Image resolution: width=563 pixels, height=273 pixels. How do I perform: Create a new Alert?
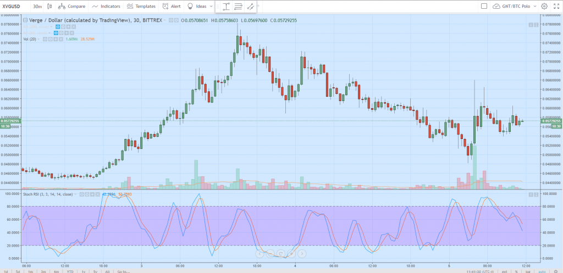point(172,7)
